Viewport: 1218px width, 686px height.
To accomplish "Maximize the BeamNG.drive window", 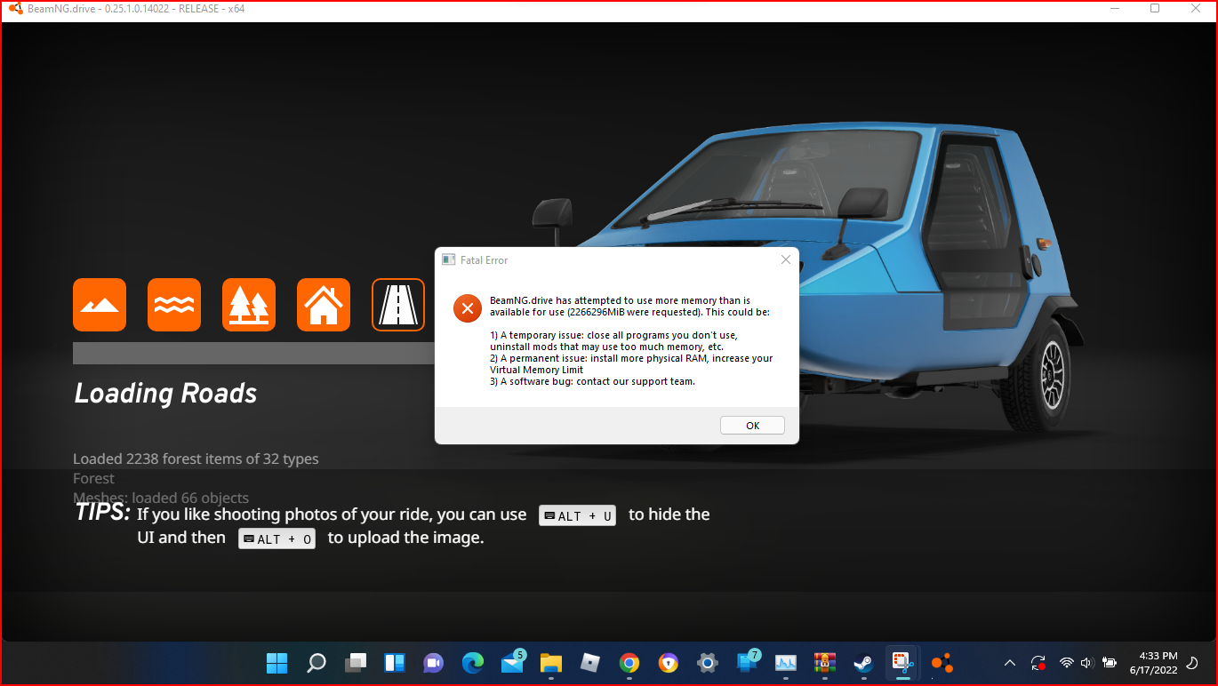I will [1155, 8].
